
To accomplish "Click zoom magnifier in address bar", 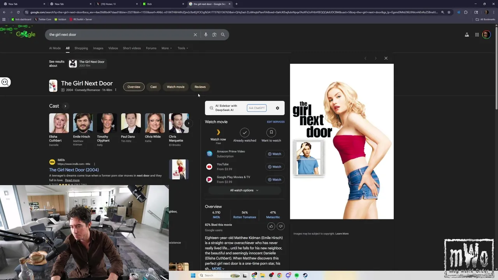I will click(443, 12).
